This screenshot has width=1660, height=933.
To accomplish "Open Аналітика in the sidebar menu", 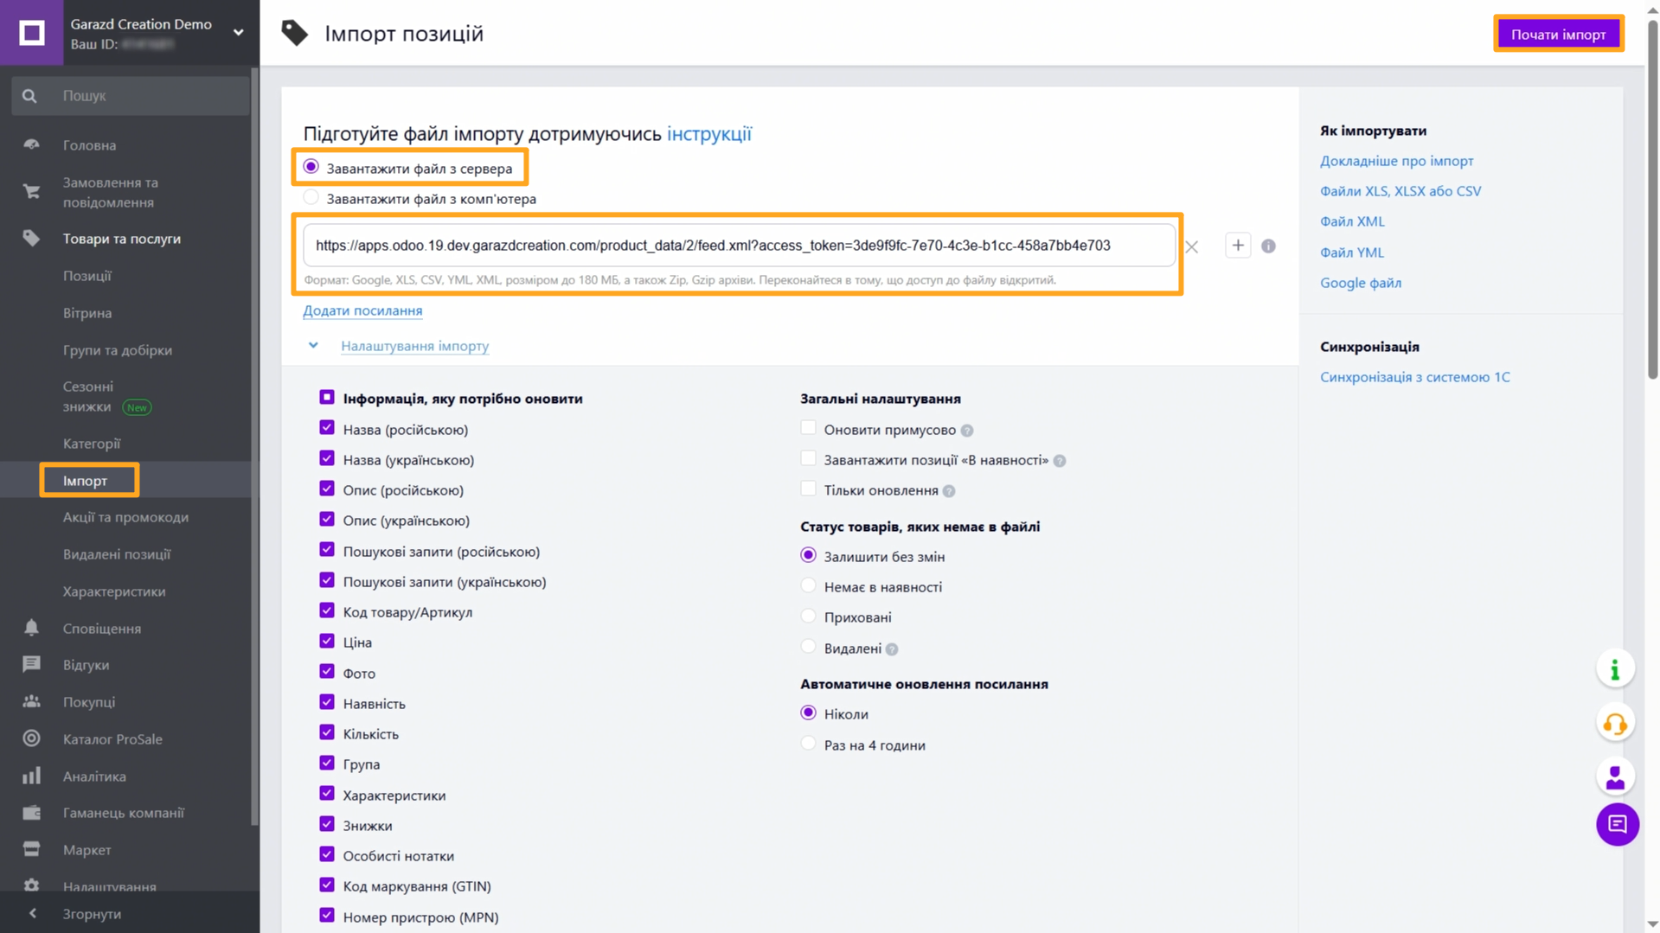I will point(94,776).
